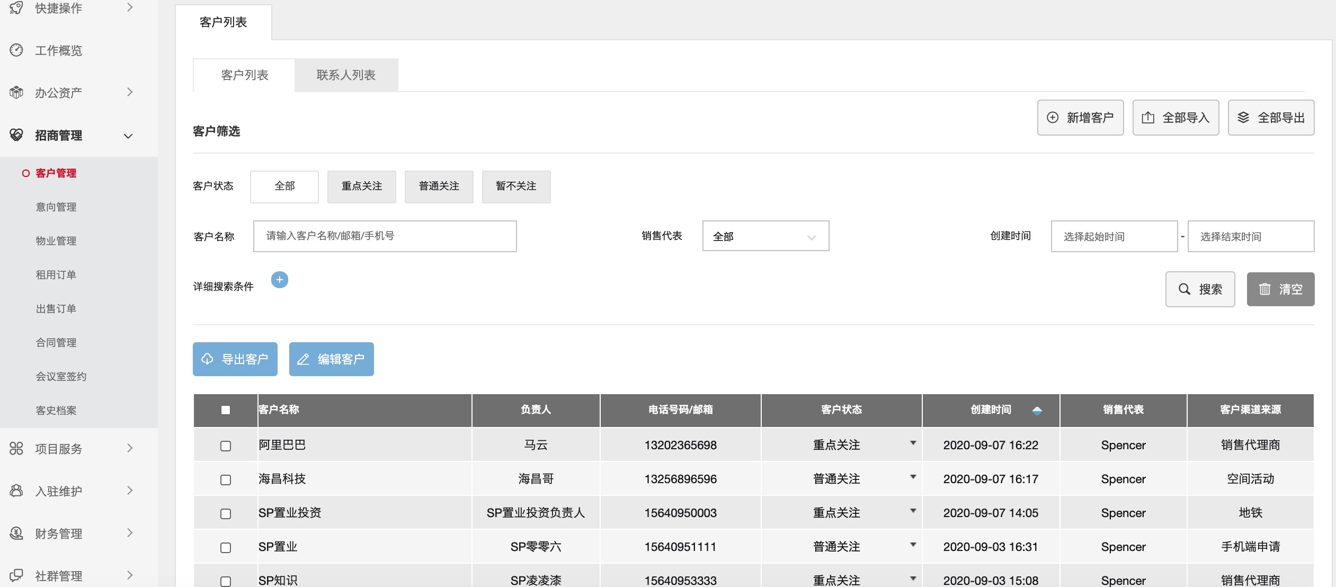
Task: Click the 财务管理 coin icon
Action: point(16,533)
